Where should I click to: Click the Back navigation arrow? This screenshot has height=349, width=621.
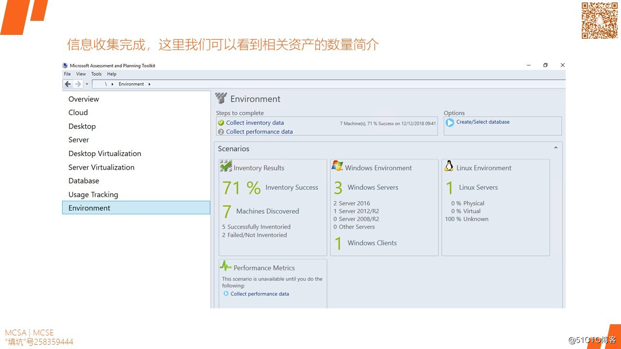tap(68, 84)
